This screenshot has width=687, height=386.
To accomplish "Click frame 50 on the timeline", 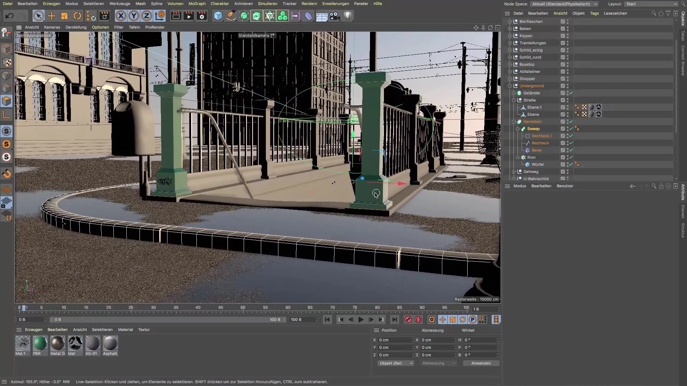I will 243,308.
